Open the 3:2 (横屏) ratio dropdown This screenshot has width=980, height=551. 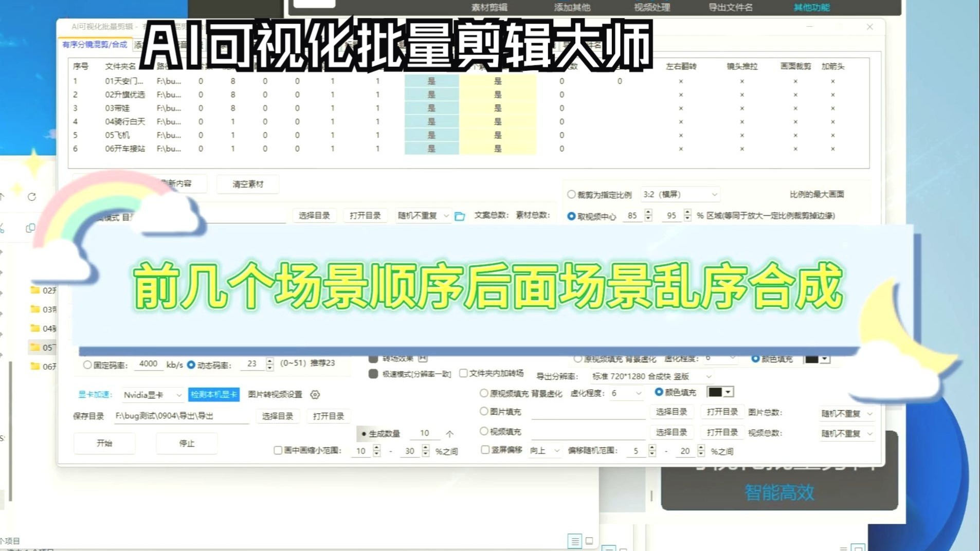(680, 194)
